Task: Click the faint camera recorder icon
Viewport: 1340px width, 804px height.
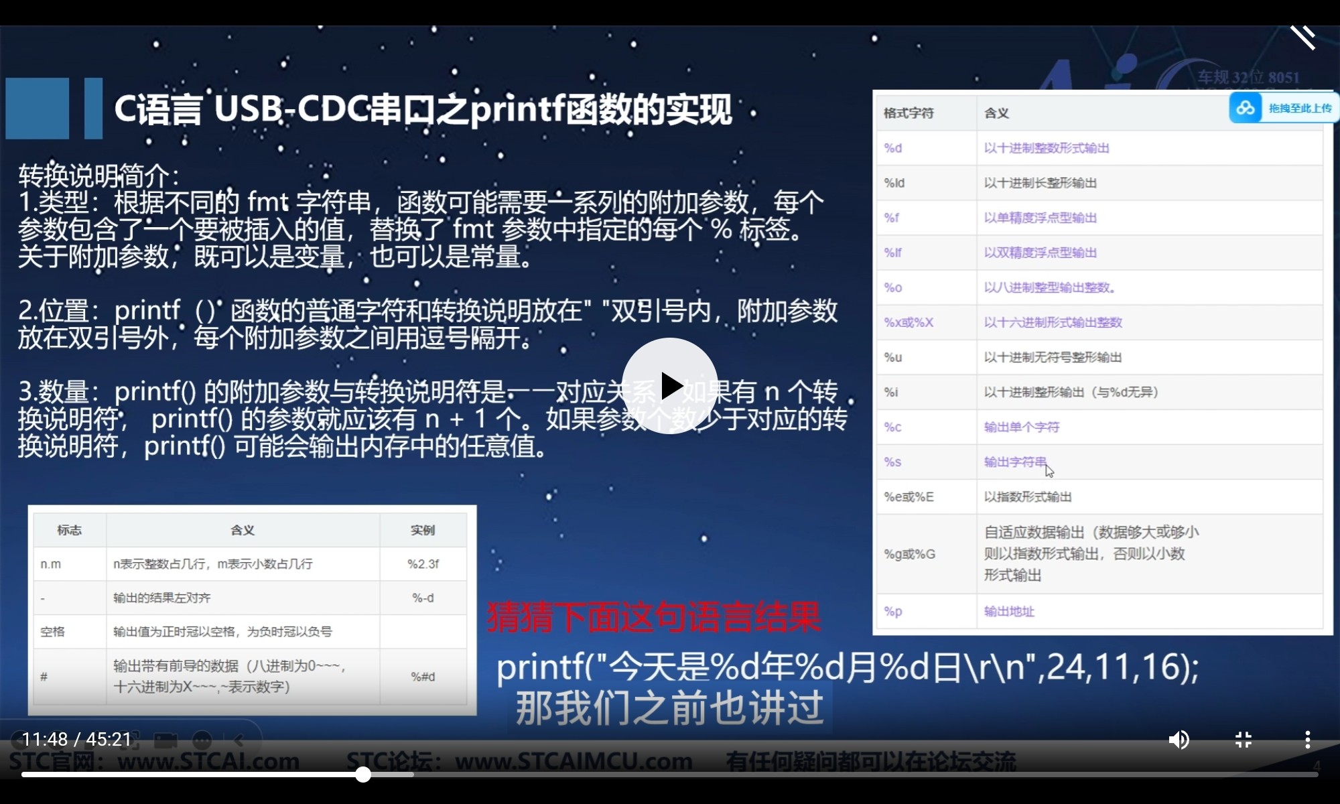Action: [165, 740]
